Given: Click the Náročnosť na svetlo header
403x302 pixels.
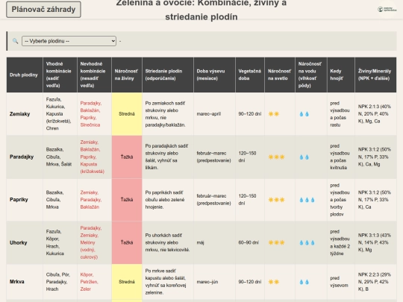Looking at the screenshot, I should [280, 75].
